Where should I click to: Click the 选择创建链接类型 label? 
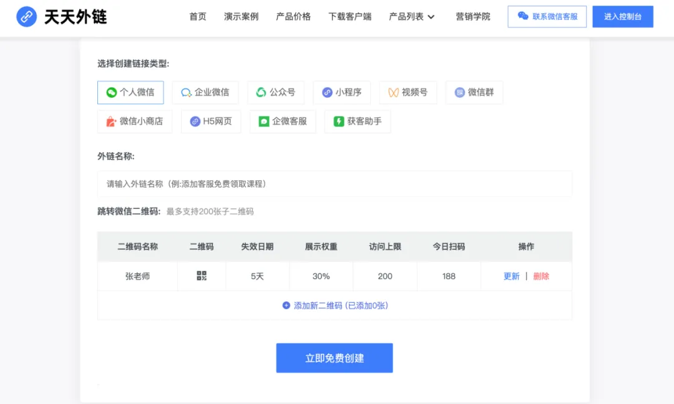pyautogui.click(x=134, y=64)
